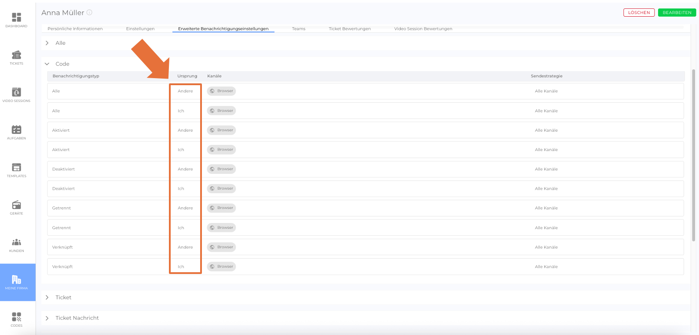Open Video Sessions from the sidebar
Screen dimensions: 699x335
pyautogui.click(x=16, y=93)
